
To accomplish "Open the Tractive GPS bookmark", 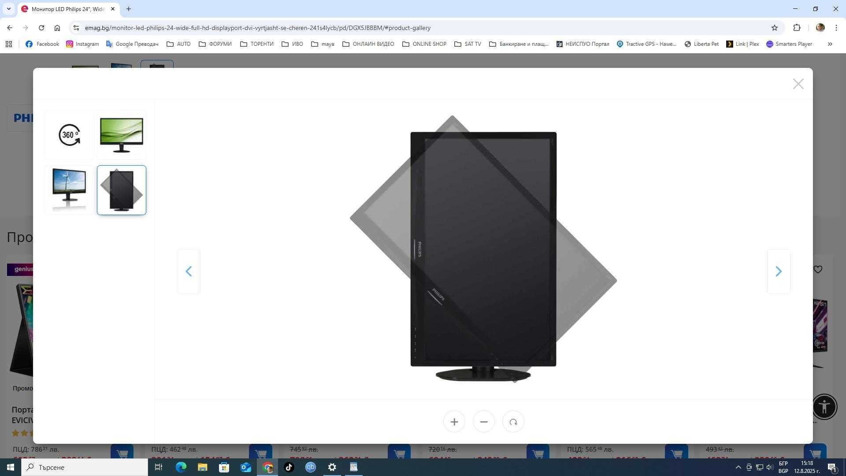I will point(646,44).
